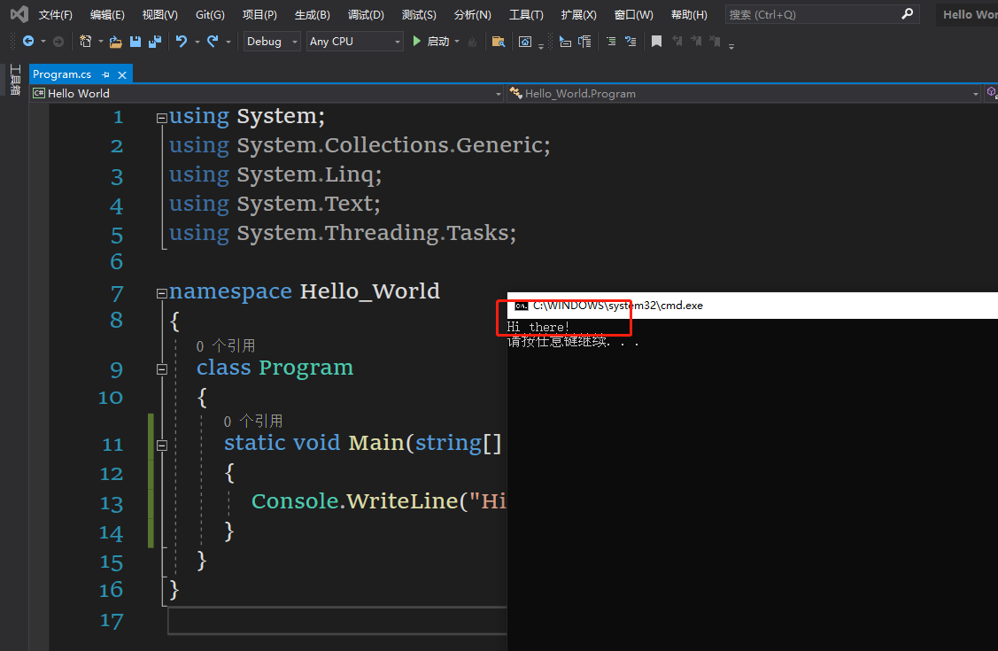Pin the Program.cs tab
The height and width of the screenshot is (651, 998).
[x=105, y=74]
